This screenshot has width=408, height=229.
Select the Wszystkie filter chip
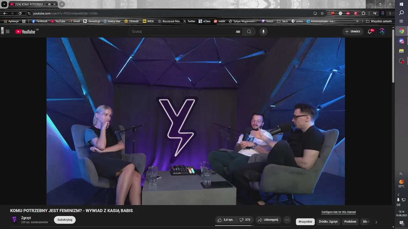coord(305,222)
